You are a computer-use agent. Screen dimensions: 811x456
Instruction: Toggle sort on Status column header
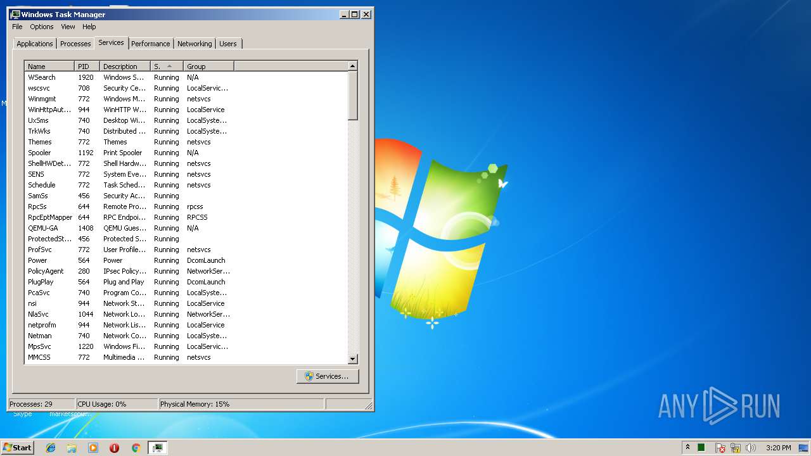click(x=167, y=66)
